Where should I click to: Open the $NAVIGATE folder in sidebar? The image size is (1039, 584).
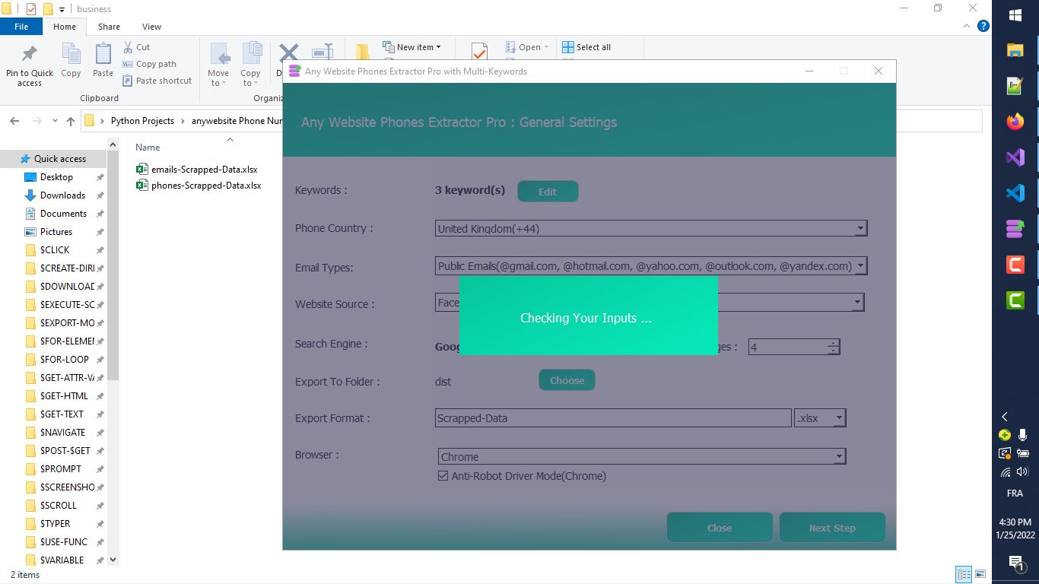point(62,433)
